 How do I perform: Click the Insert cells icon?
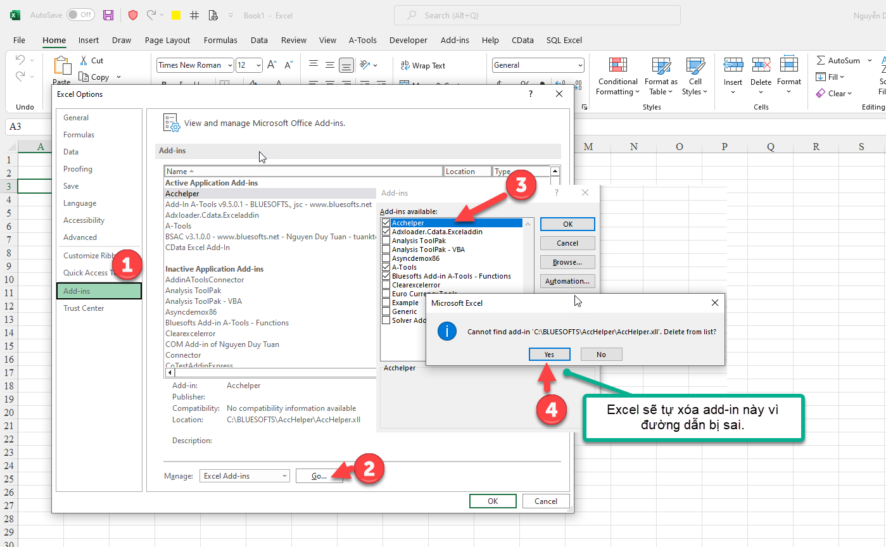click(733, 65)
